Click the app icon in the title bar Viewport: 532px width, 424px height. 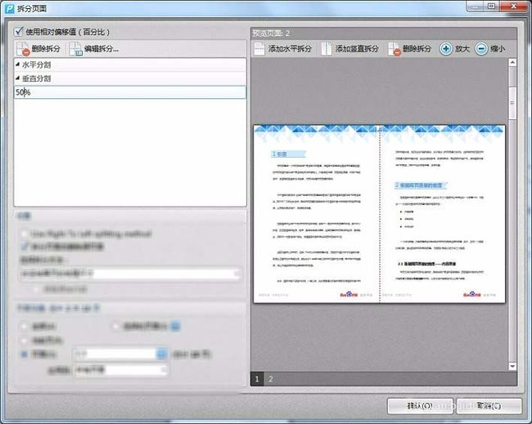(x=9, y=8)
